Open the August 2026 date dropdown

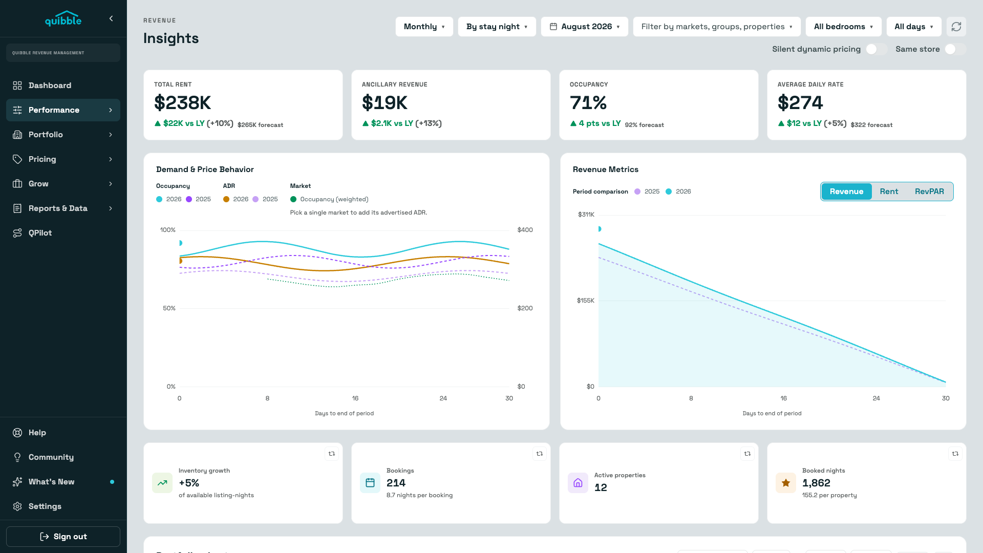(585, 27)
